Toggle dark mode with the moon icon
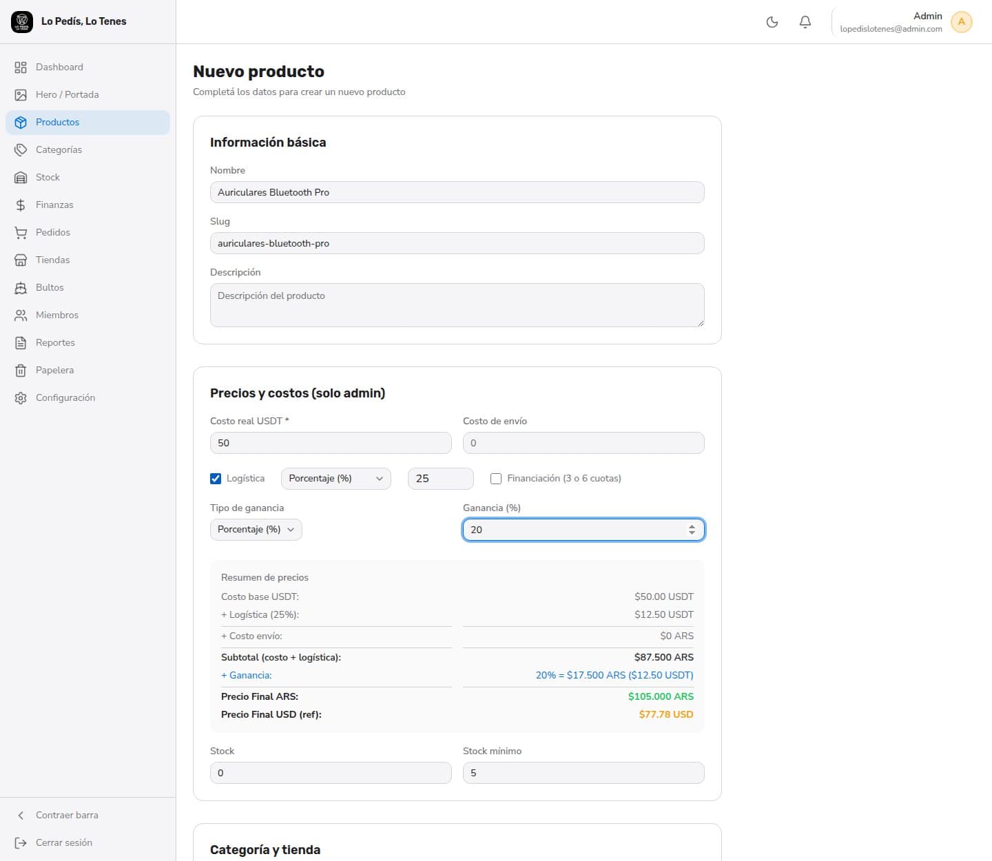 coord(772,22)
